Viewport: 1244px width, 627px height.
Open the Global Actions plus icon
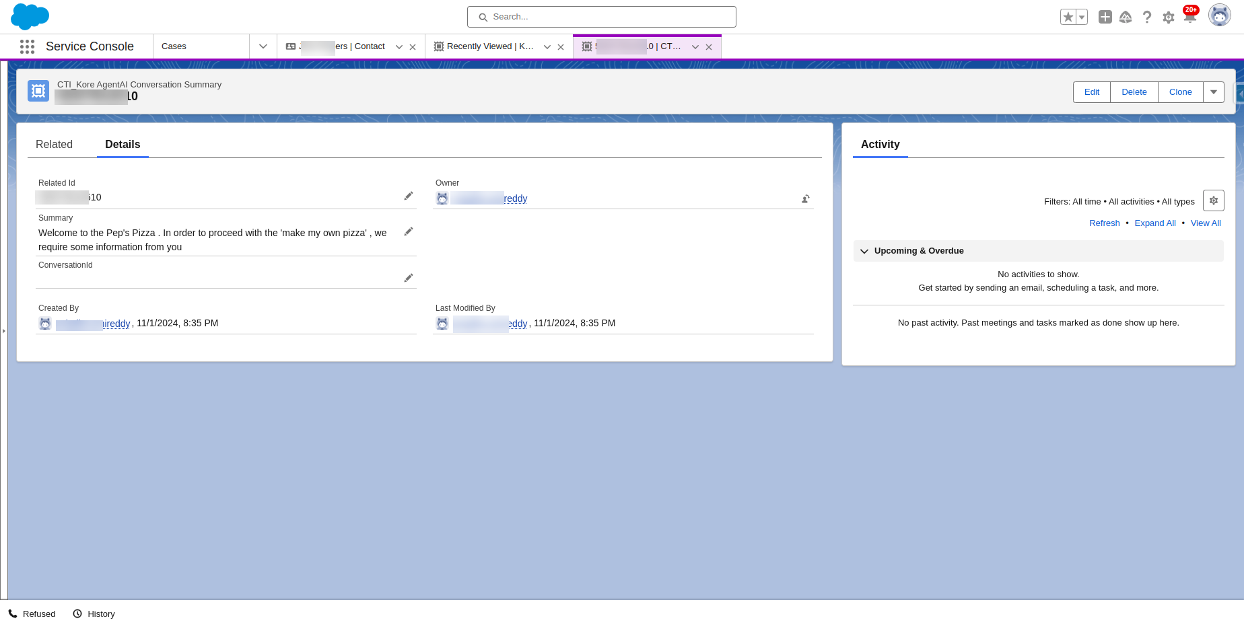click(x=1105, y=17)
